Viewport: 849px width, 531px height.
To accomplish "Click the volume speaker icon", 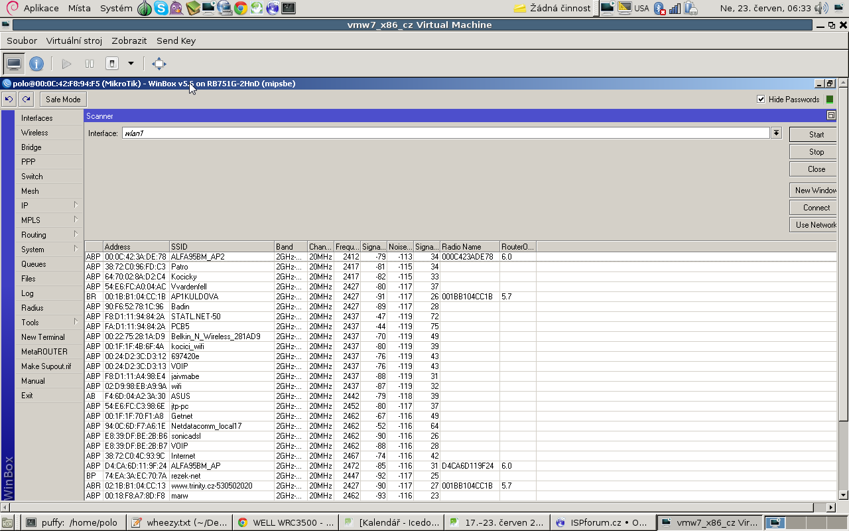I will click(820, 8).
